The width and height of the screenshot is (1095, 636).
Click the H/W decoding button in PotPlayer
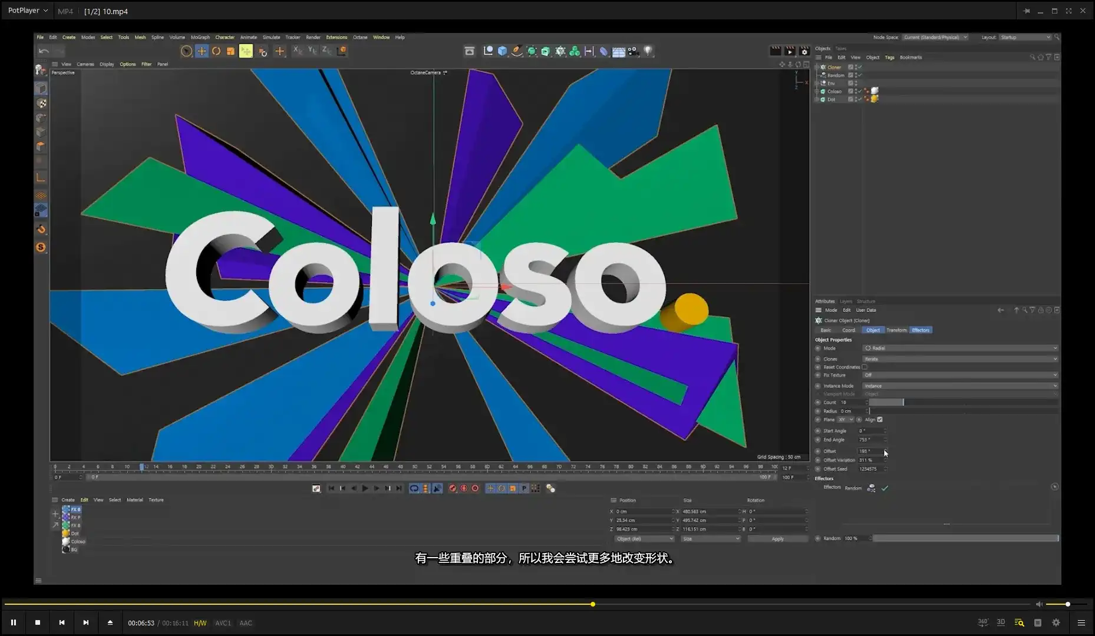pos(200,622)
